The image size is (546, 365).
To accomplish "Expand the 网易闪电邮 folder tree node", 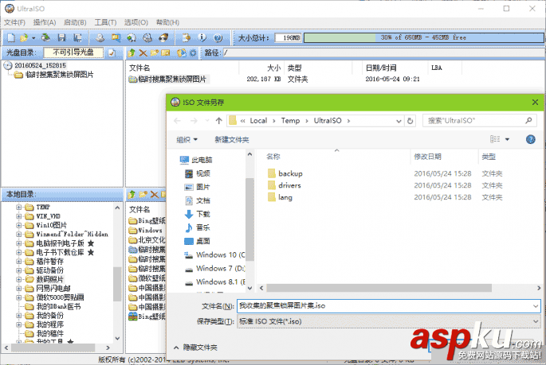I will 19,288.
